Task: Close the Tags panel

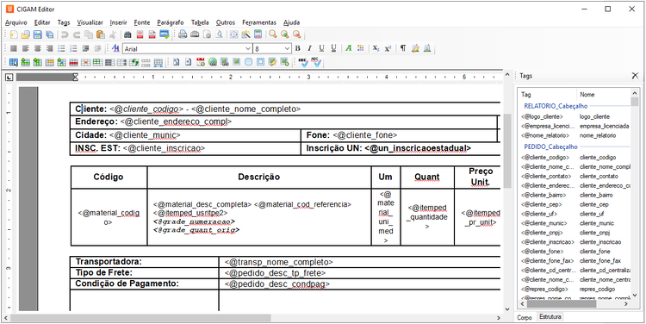Action: (x=635, y=76)
